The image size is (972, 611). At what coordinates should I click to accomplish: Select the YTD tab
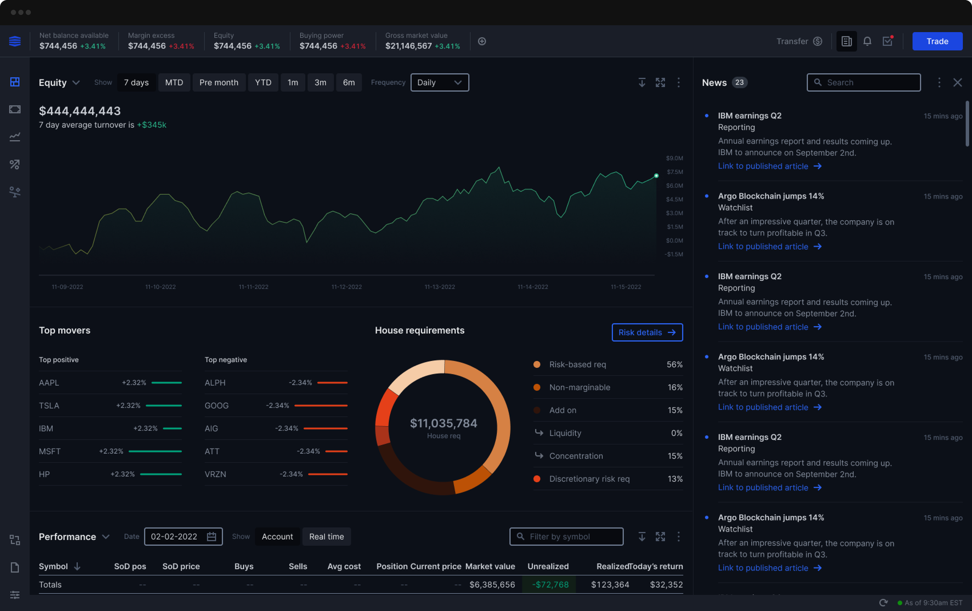[263, 82]
